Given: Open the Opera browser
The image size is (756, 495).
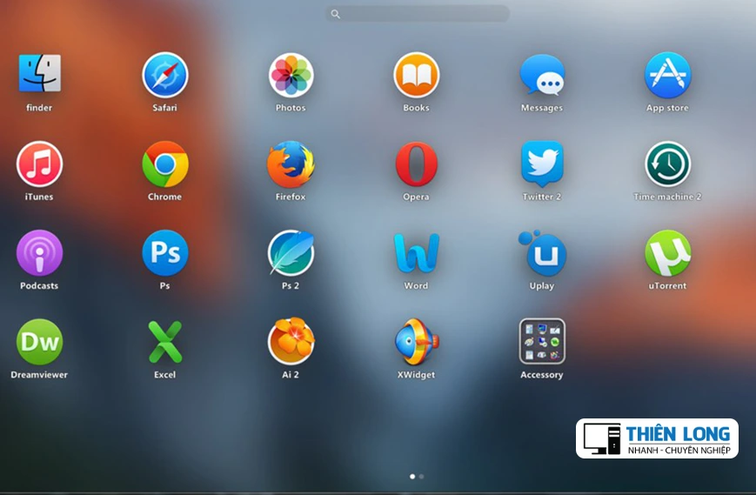Looking at the screenshot, I should click(x=416, y=164).
